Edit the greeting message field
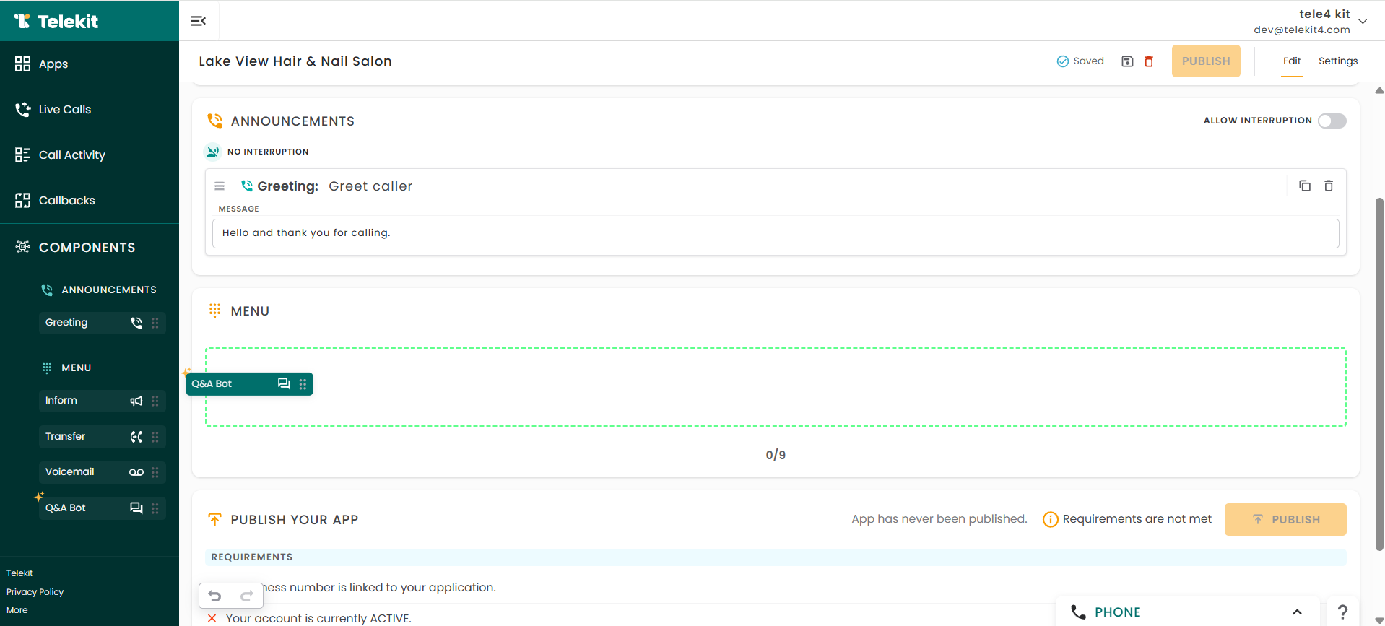Viewport: 1385px width, 626px height. (776, 233)
